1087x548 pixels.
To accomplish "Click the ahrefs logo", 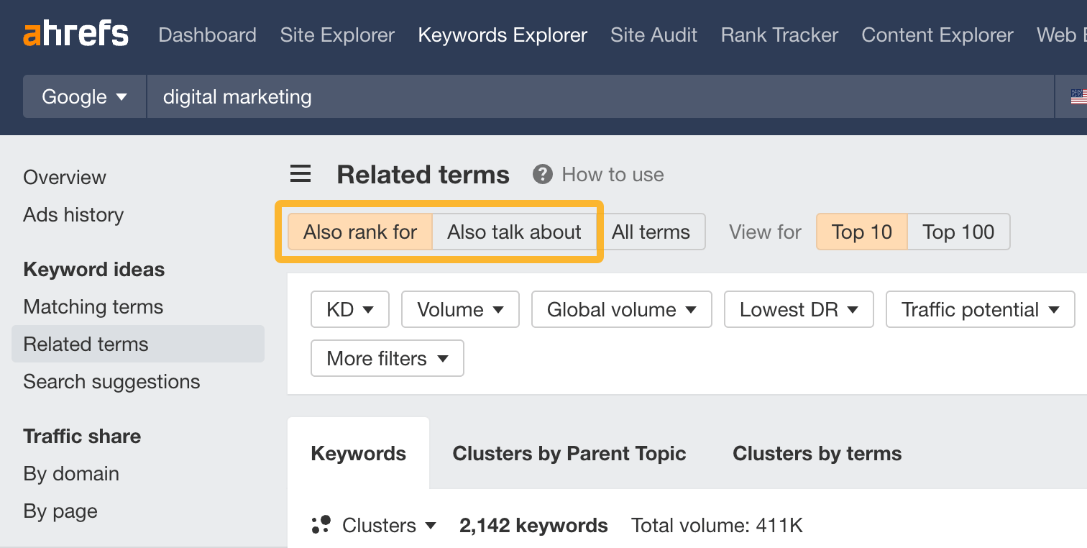I will click(75, 32).
